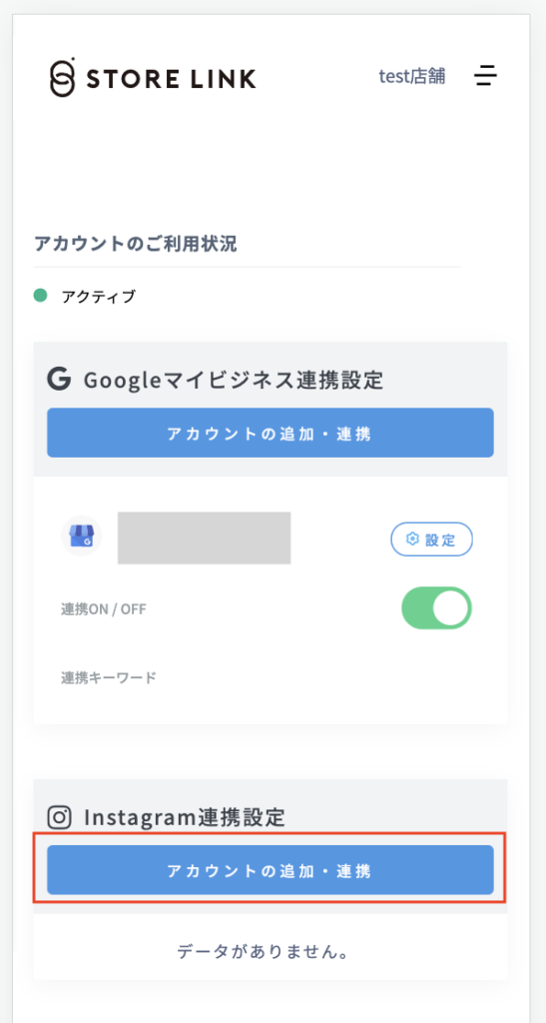Click the green active status dot

(x=40, y=296)
